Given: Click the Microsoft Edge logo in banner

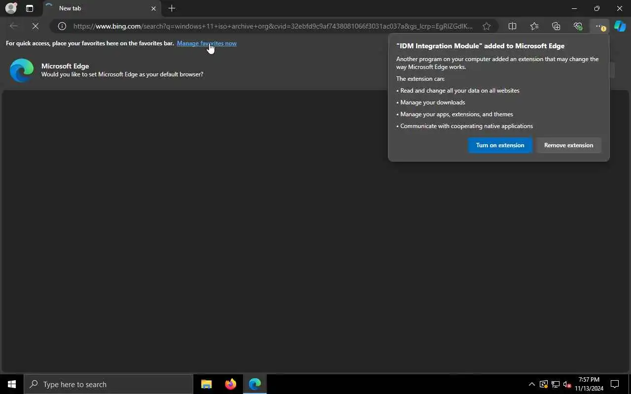Looking at the screenshot, I should (22, 70).
